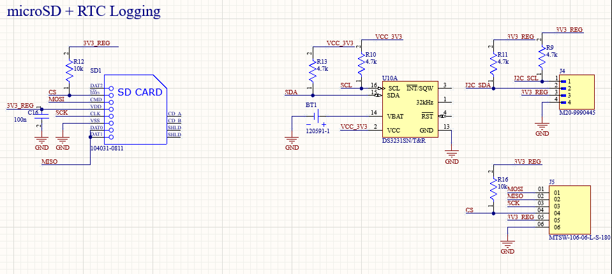Click the CS net label left of R16
612x274 pixels.
pyautogui.click(x=470, y=210)
